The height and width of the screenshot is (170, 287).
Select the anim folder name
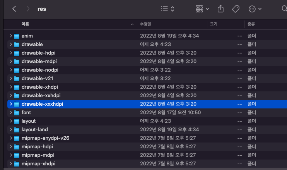pos(27,36)
